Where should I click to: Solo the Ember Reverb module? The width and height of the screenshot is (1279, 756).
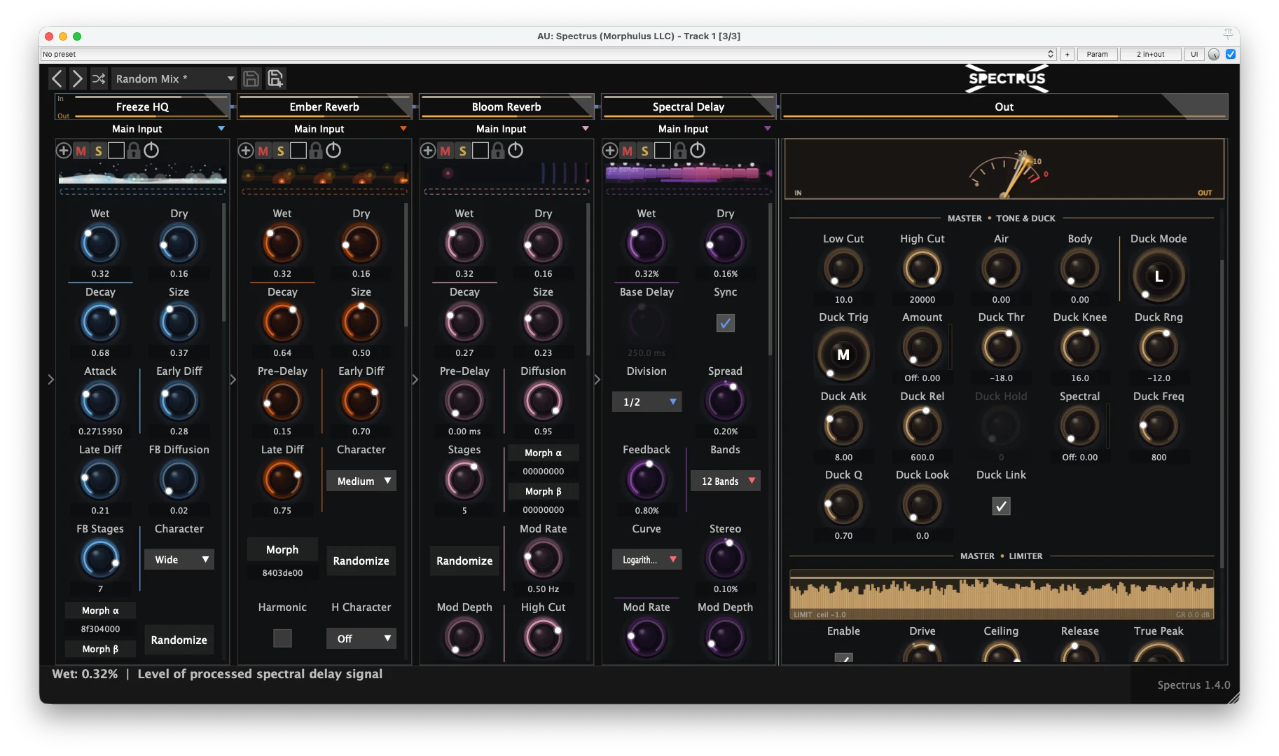pos(281,150)
